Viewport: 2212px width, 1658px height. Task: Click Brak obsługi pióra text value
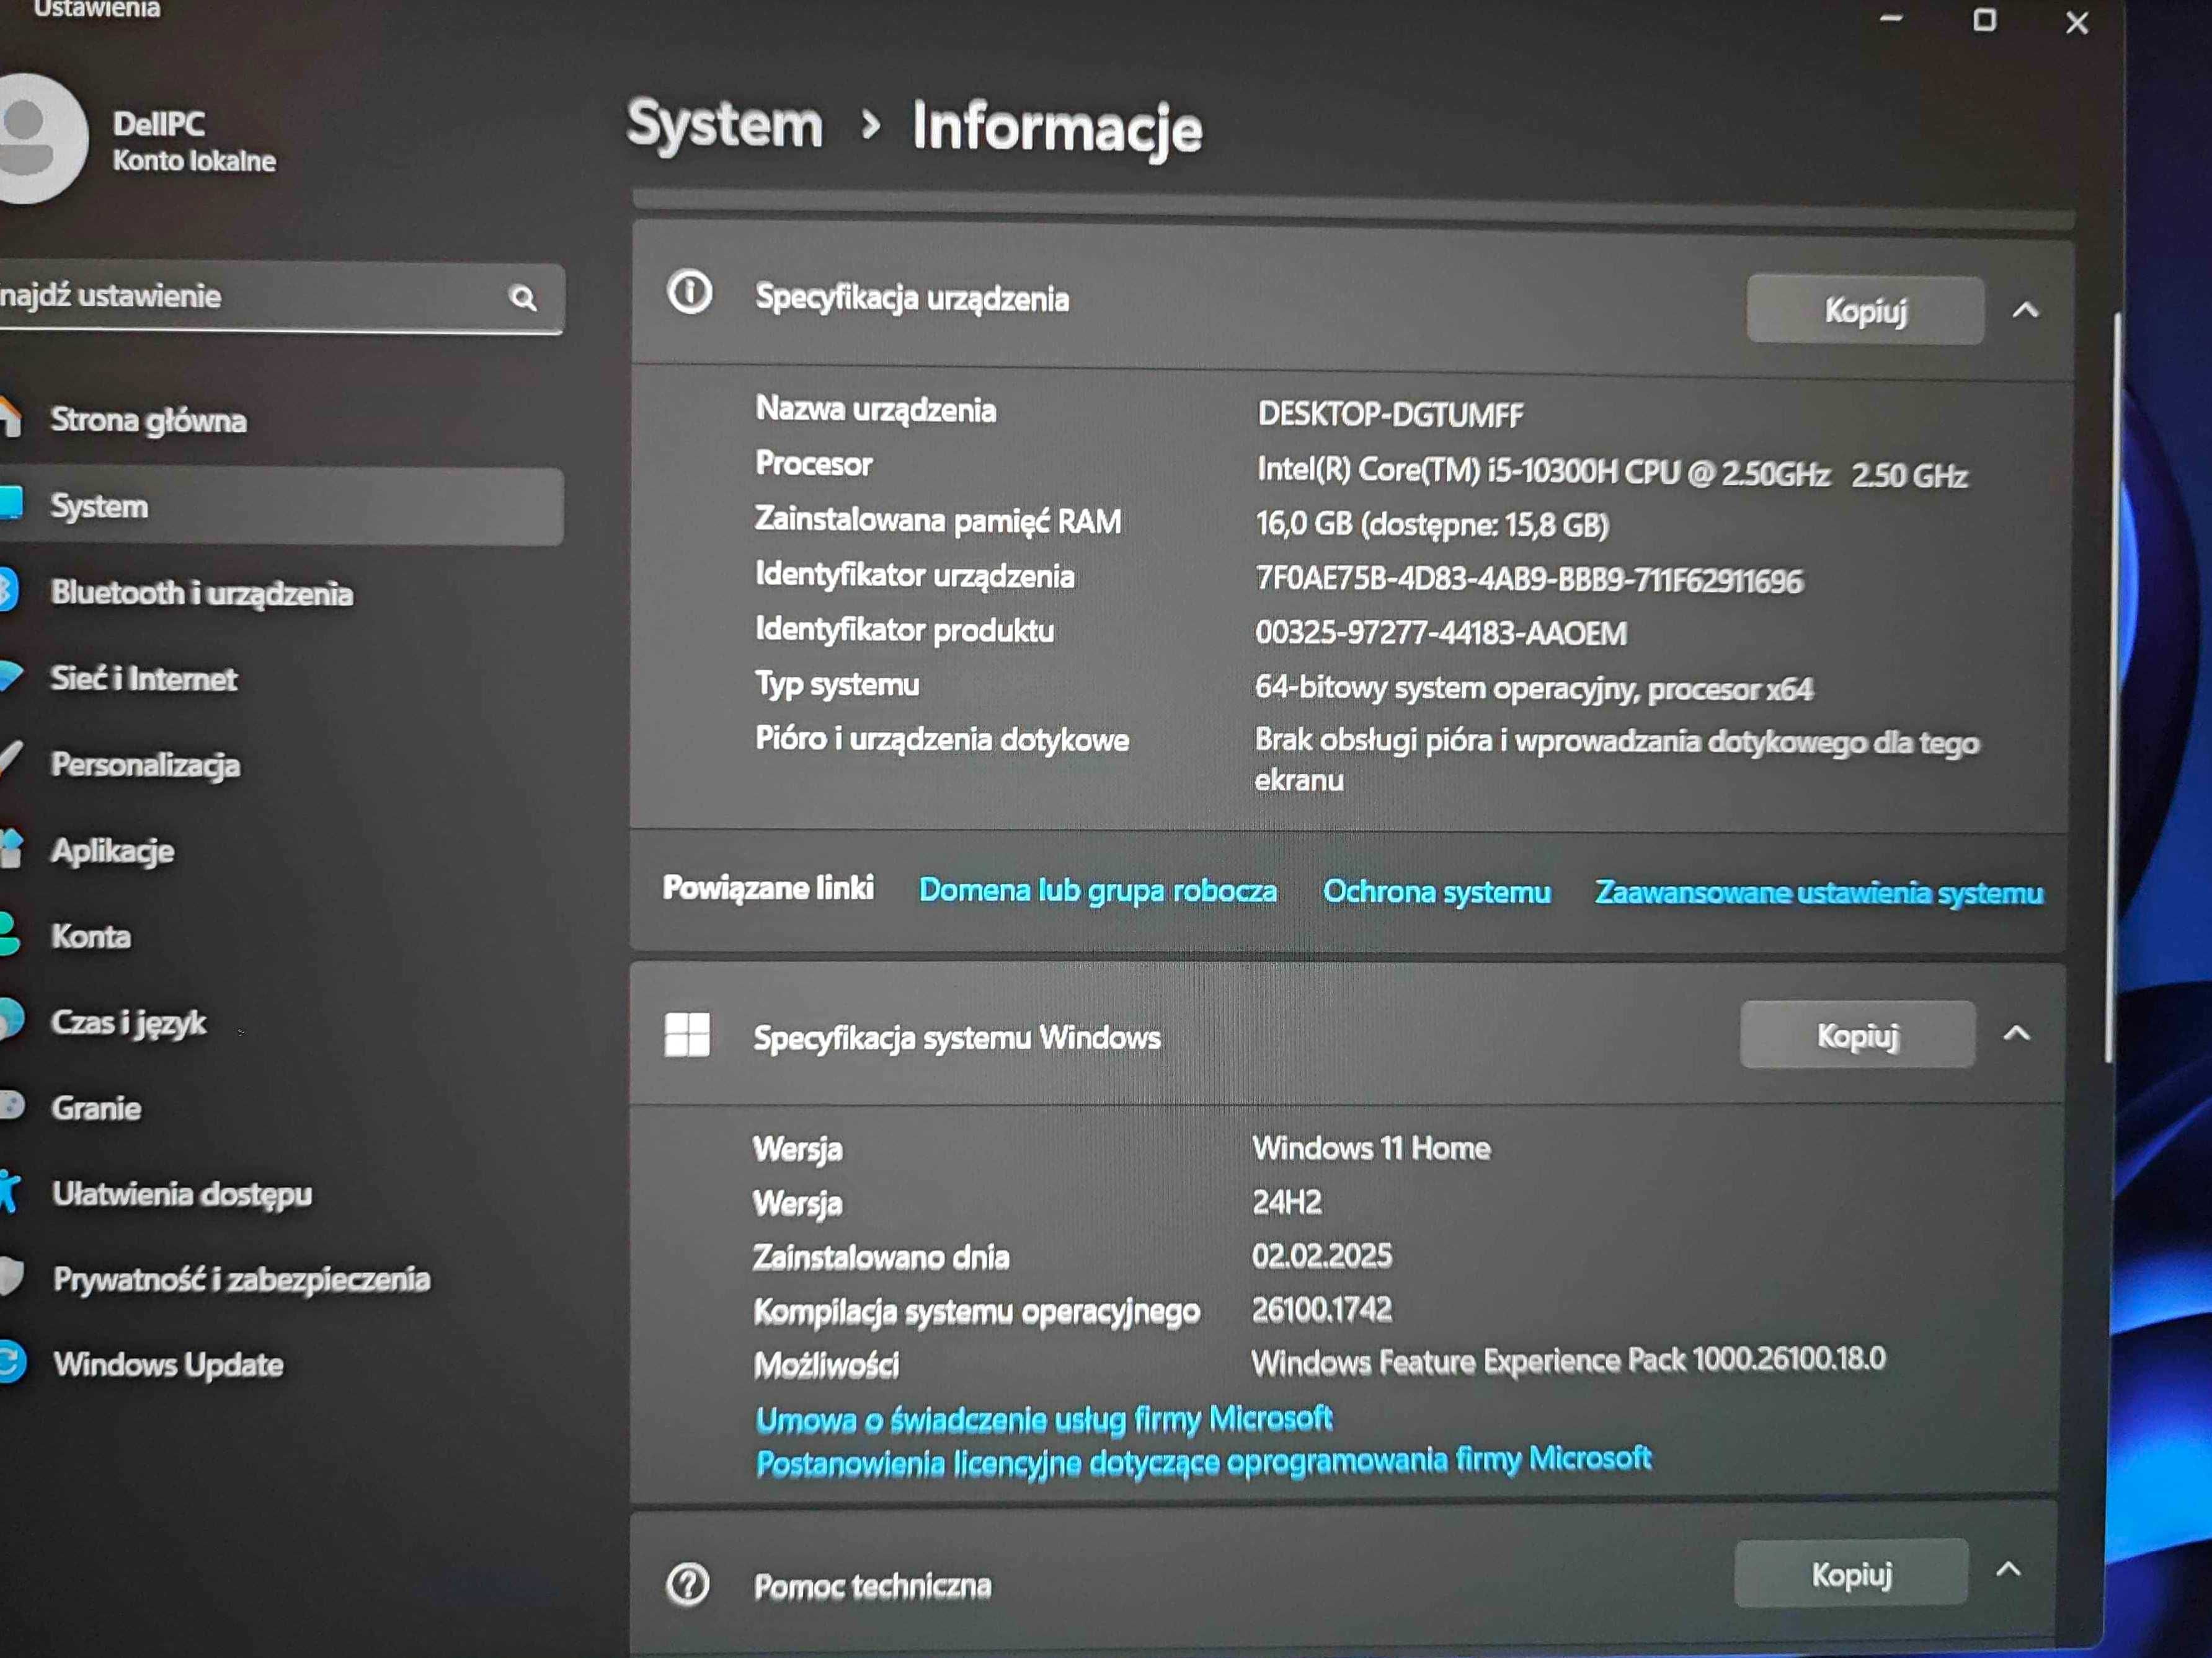point(1617,761)
